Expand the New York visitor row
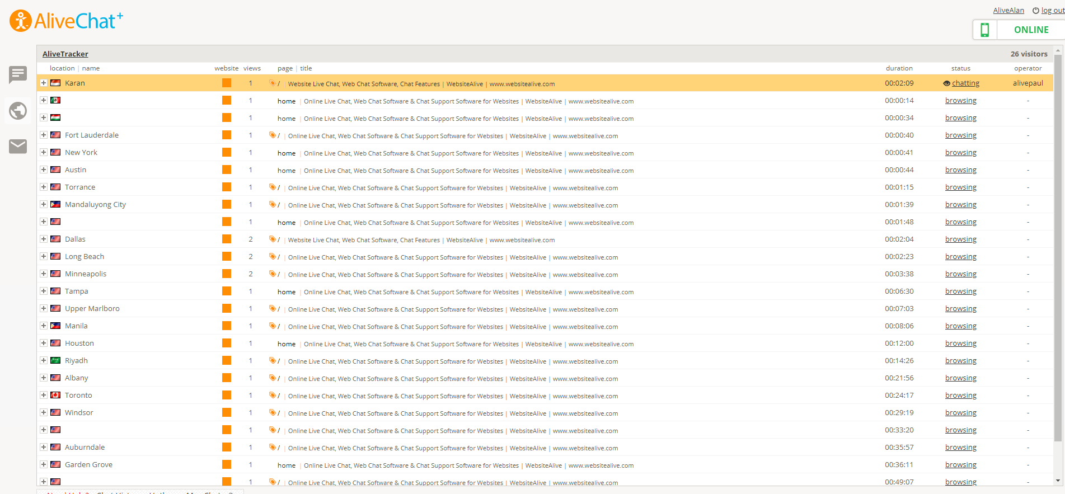The height and width of the screenshot is (494, 1065). (43, 152)
